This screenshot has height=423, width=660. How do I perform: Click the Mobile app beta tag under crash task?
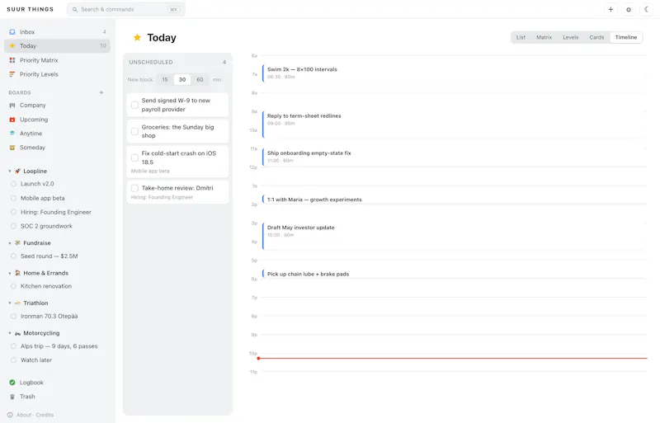150,172
